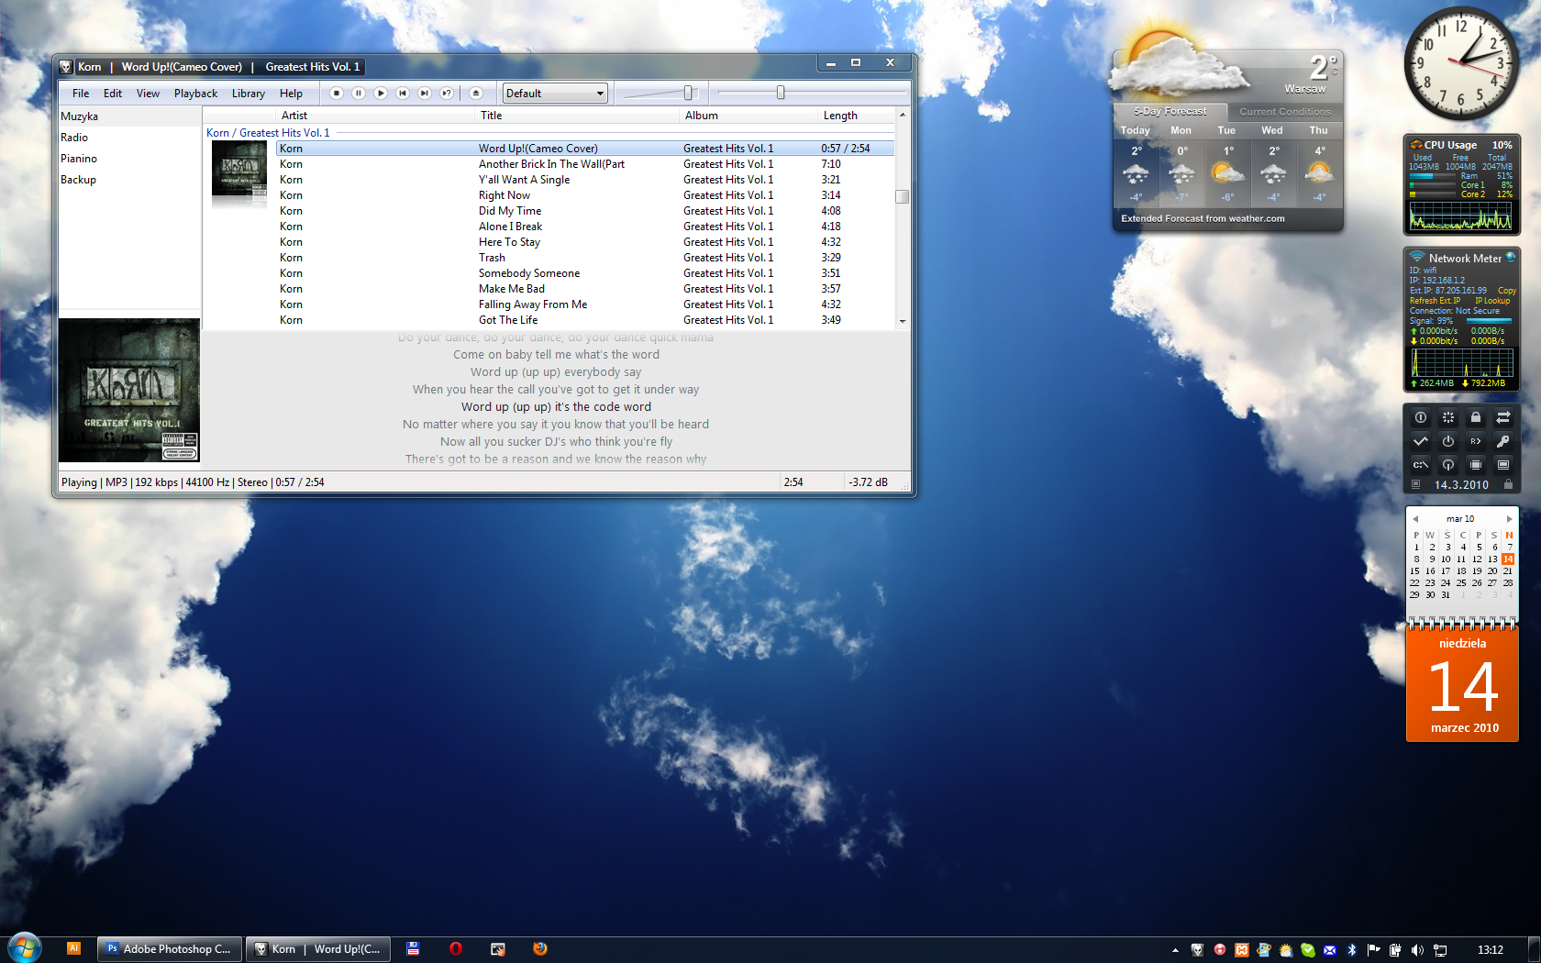Screen dimensions: 1541x963
Task: Go to previous month in calendar gadget
Action: click(x=1415, y=519)
